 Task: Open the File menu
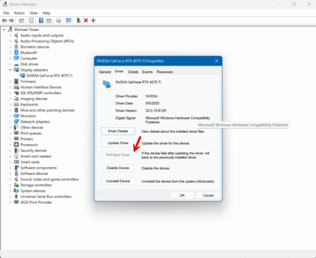(x=6, y=13)
